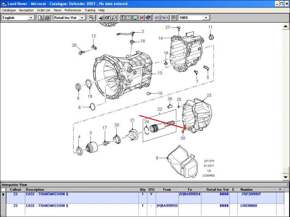290x217 pixels.
Task: Tick the Interpreter View header checkbox
Action: 3,190
